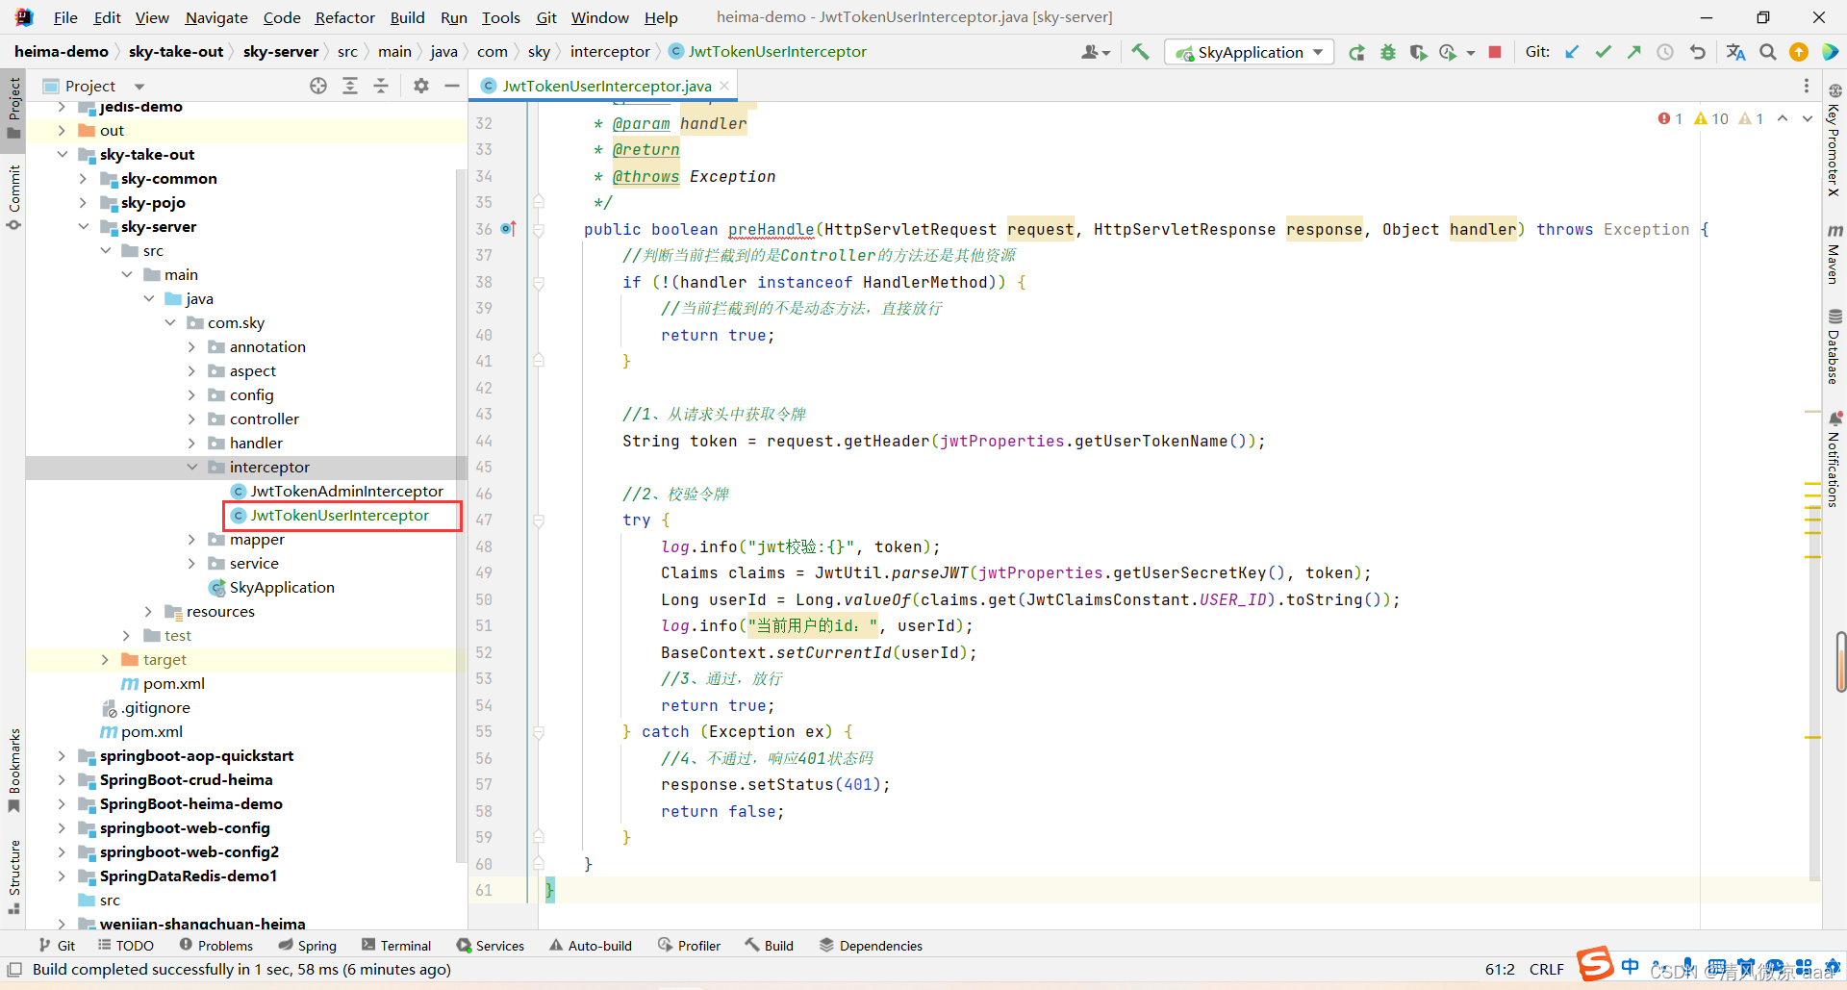
Task: Open editor tab options three-dot menu
Action: (x=1807, y=86)
